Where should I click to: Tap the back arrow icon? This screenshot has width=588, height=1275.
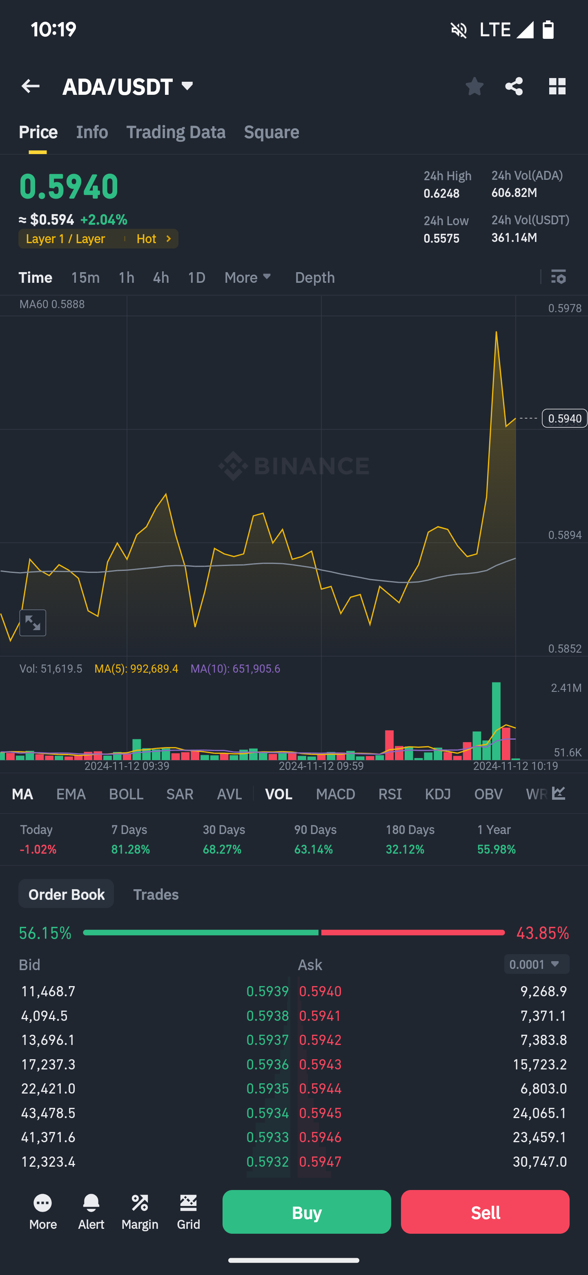[x=31, y=86]
